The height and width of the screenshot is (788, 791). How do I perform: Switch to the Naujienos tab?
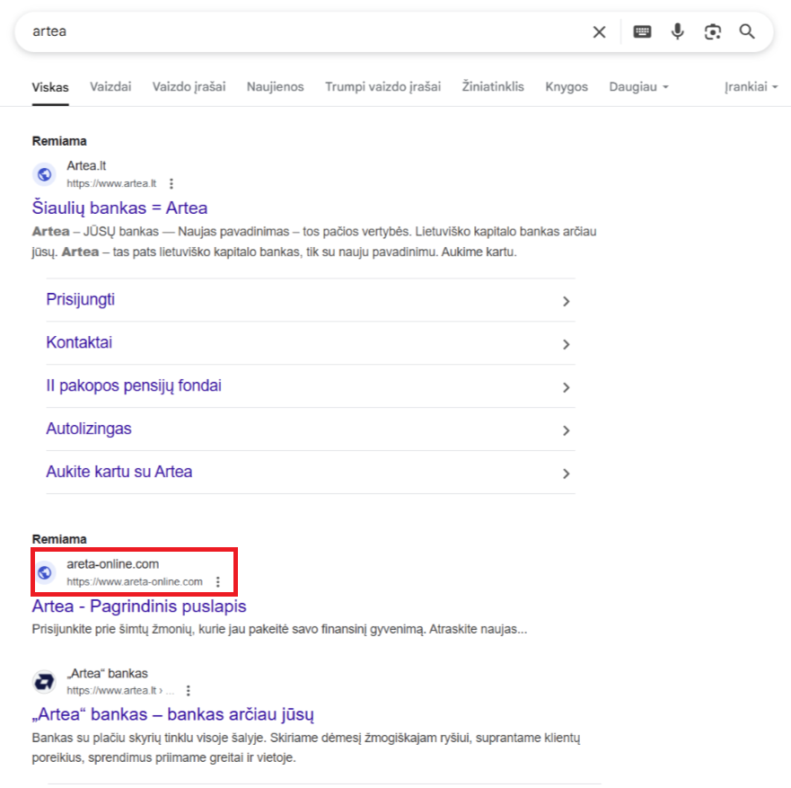tap(275, 87)
